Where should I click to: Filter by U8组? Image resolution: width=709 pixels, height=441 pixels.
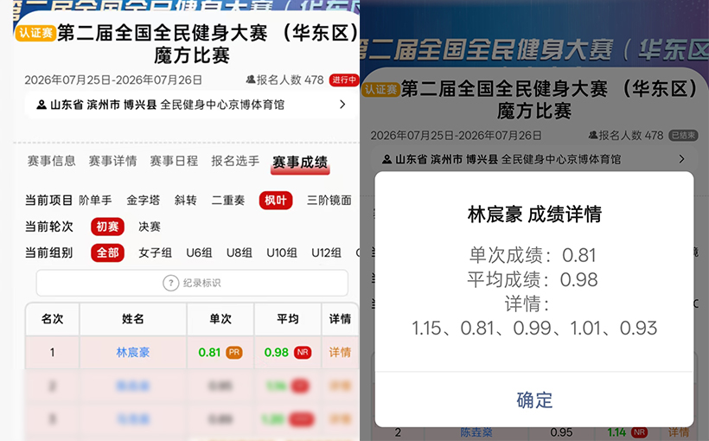240,252
